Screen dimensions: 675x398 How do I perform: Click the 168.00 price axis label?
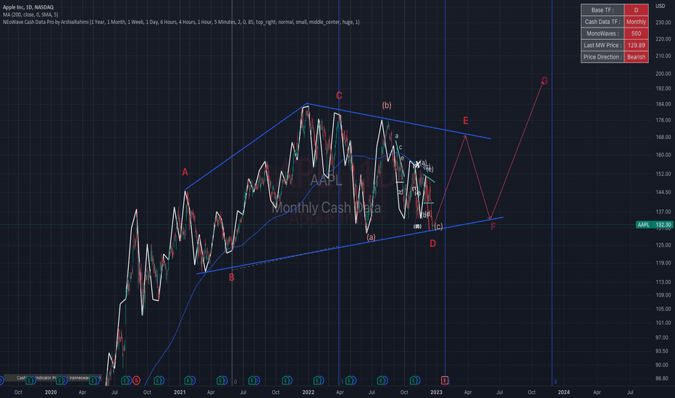coord(663,137)
